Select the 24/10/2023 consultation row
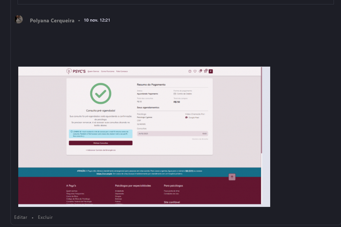This screenshot has height=227, width=341. click(172, 133)
